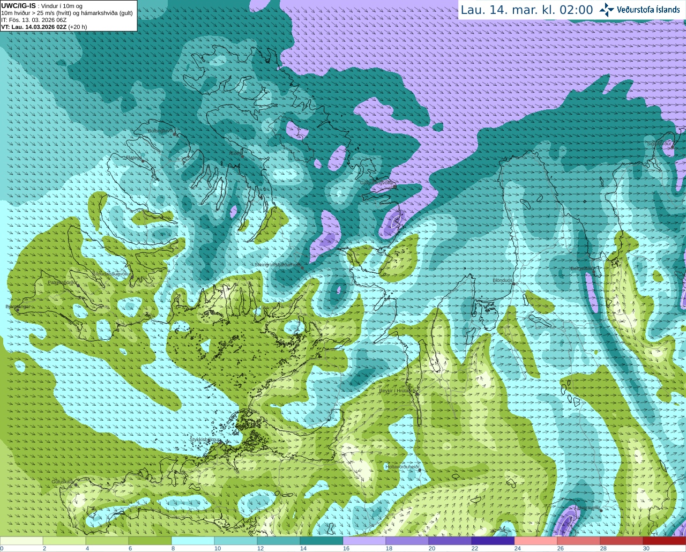Click the Gufuskálar station label
The width and height of the screenshot is (686, 552).
(63, 482)
